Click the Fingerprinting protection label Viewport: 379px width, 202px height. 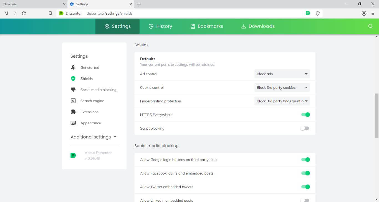[160, 101]
